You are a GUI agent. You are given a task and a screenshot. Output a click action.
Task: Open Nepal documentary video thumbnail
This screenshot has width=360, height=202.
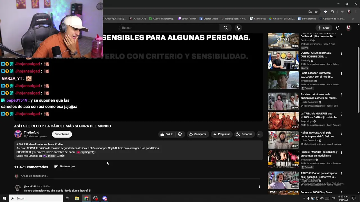coord(283,41)
